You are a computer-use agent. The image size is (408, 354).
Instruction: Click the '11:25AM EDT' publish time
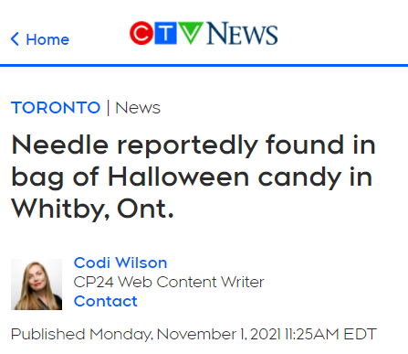pos(330,334)
